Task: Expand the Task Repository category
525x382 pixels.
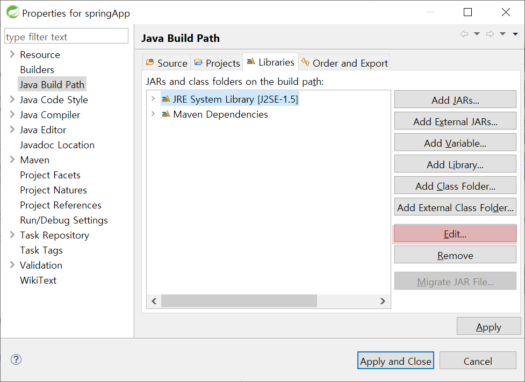Action: pos(12,235)
